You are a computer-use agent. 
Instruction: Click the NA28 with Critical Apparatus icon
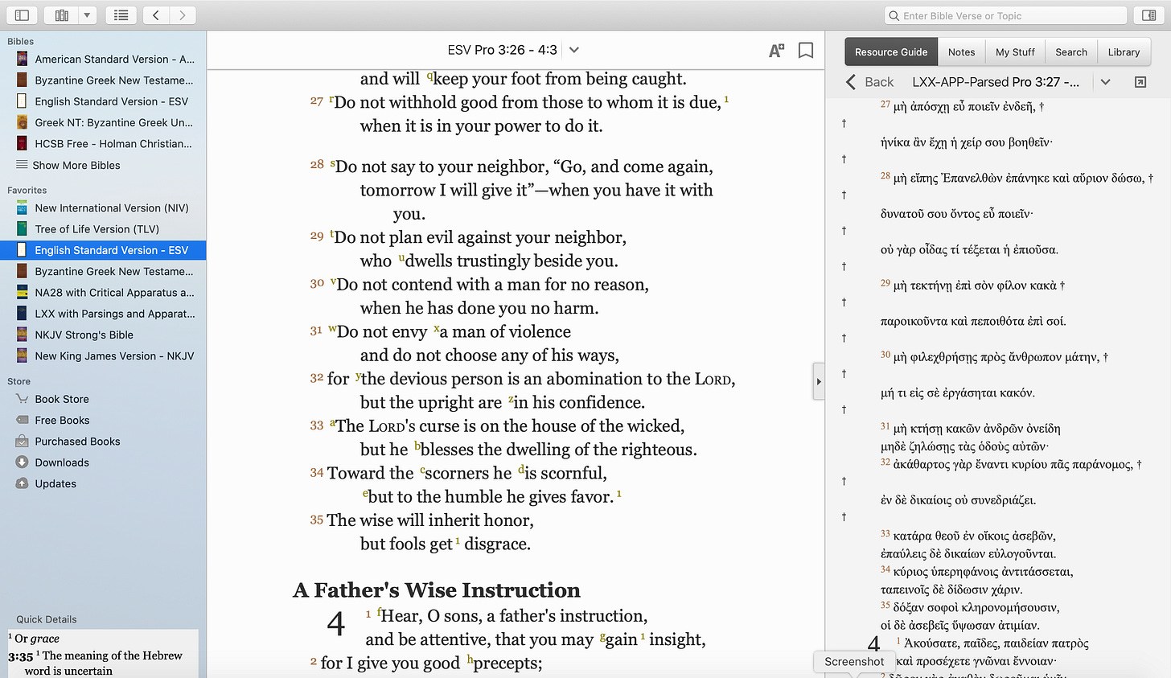pos(22,292)
